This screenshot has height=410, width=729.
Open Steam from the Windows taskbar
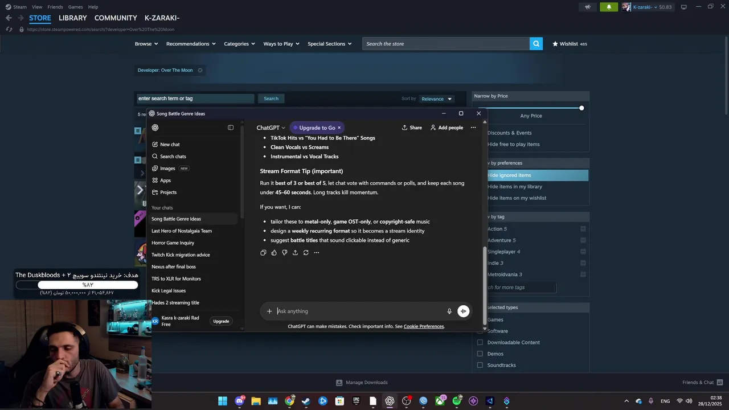pos(306,401)
